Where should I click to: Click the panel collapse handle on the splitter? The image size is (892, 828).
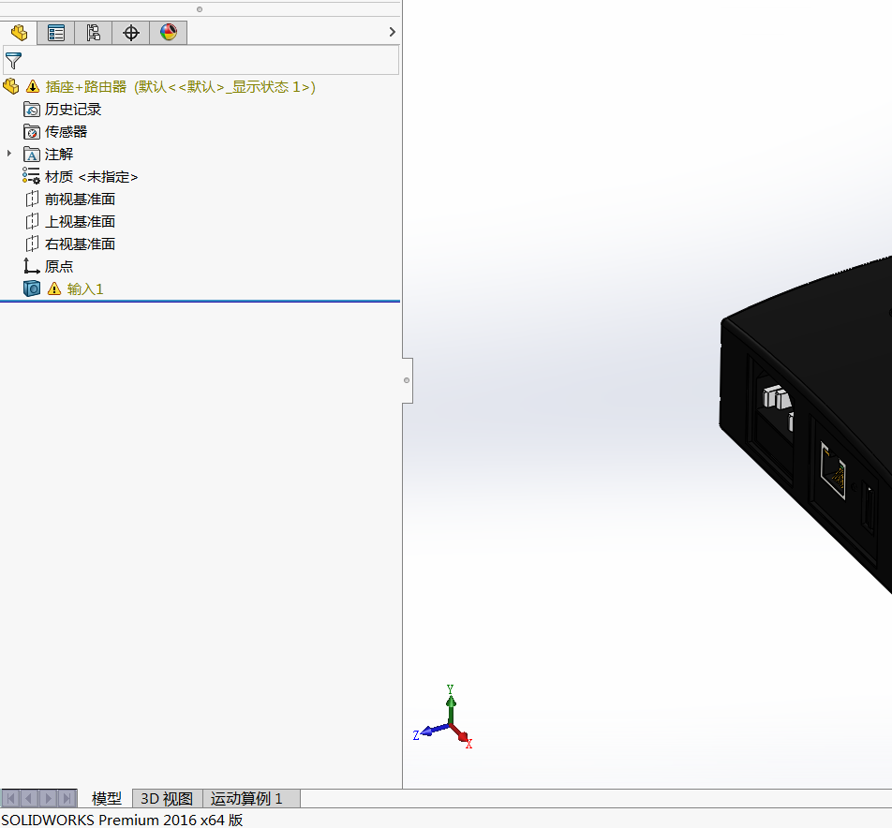pos(407,380)
